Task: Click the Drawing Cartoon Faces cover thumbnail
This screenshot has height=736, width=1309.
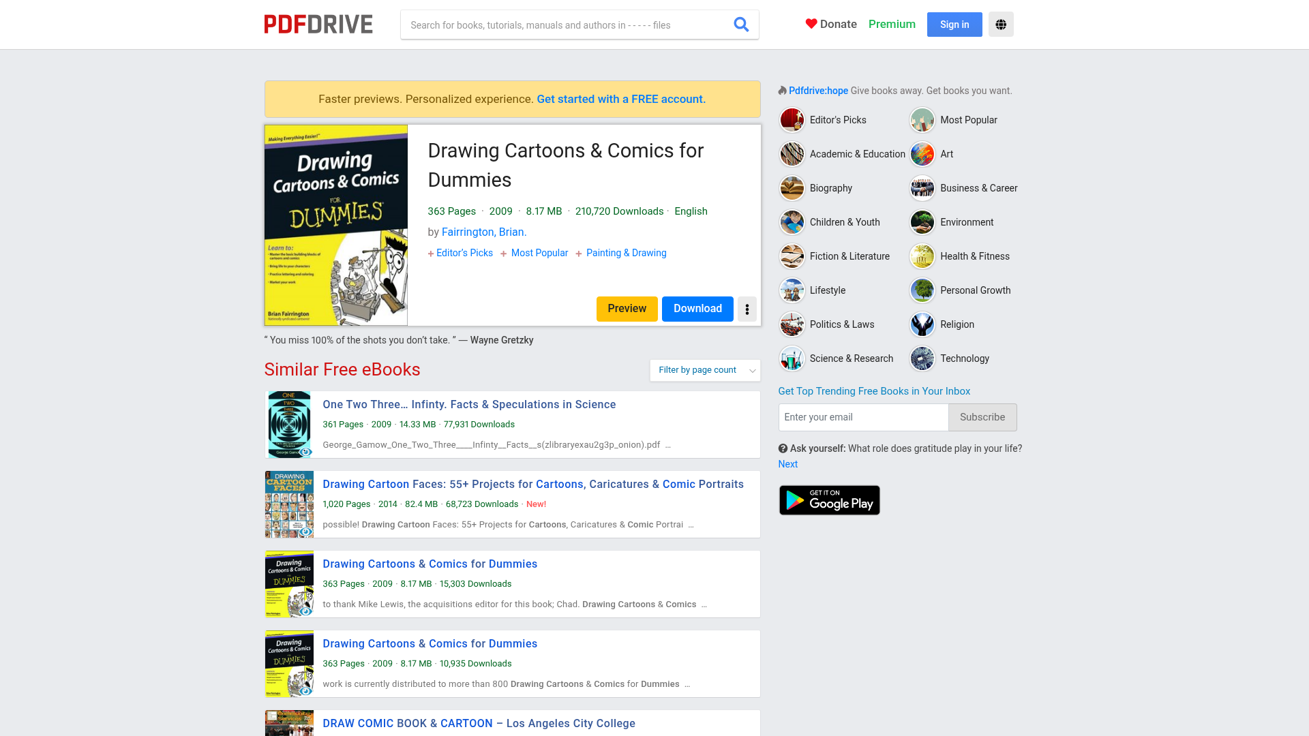Action: click(289, 504)
